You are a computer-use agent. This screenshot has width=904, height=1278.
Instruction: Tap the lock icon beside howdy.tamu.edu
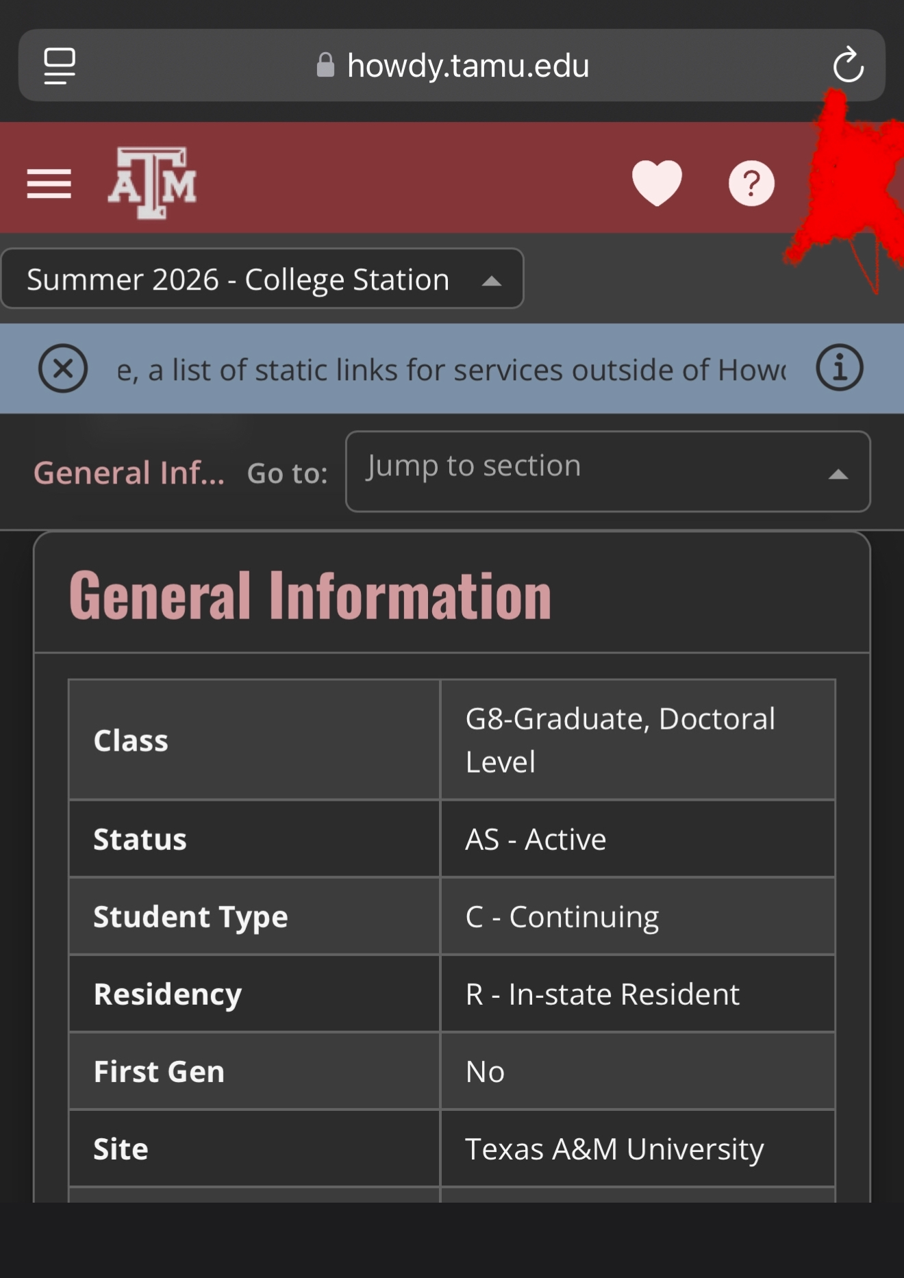point(325,65)
